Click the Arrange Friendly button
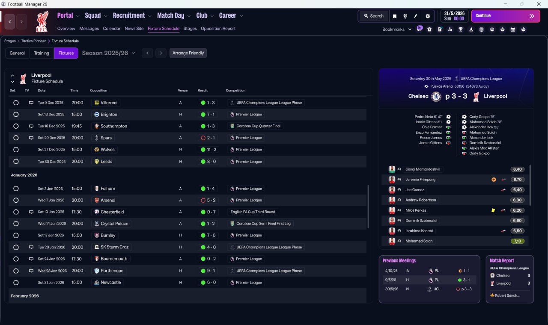 click(188, 53)
